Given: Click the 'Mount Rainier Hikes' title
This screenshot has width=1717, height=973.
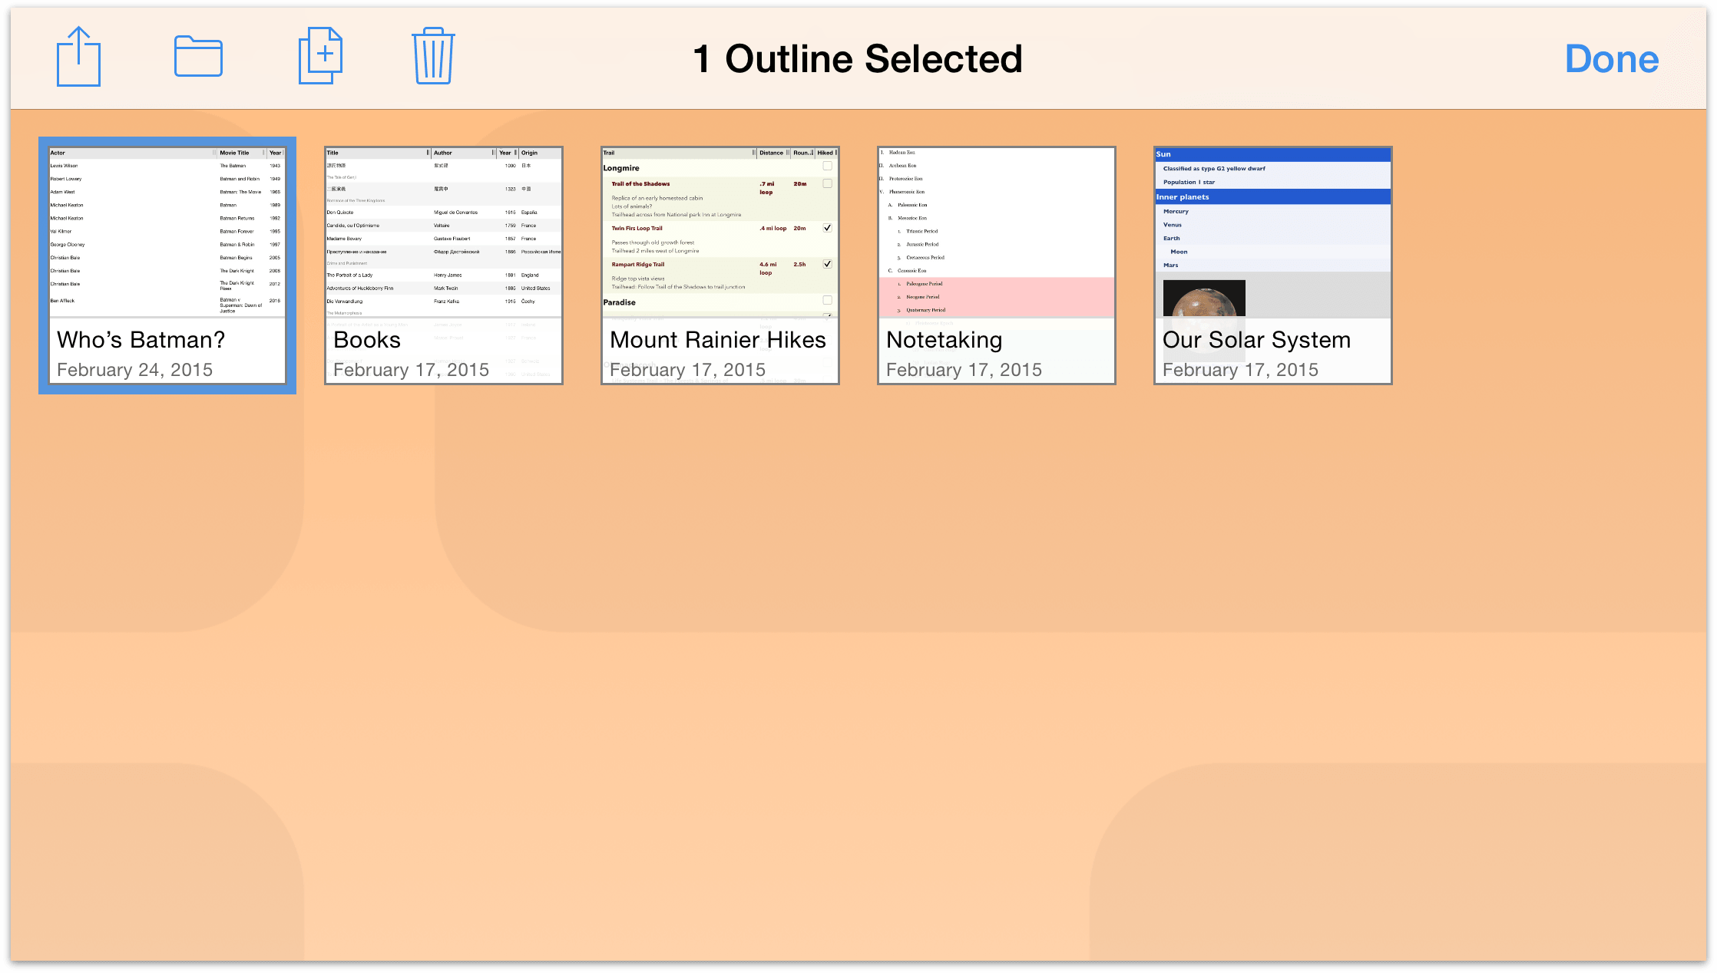Looking at the screenshot, I should tap(718, 340).
